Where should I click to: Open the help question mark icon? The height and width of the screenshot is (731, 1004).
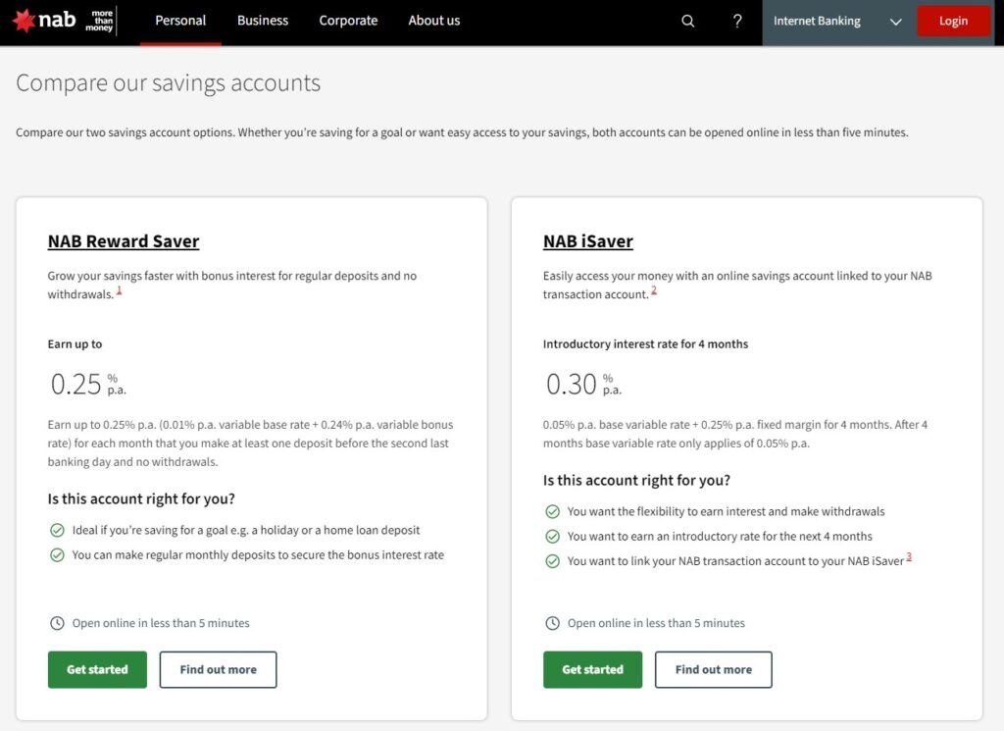coord(737,22)
